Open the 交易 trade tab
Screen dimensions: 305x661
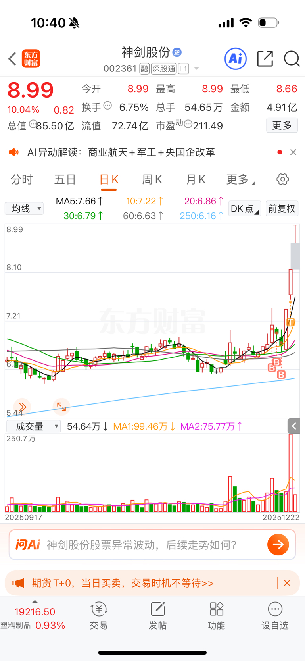99,616
